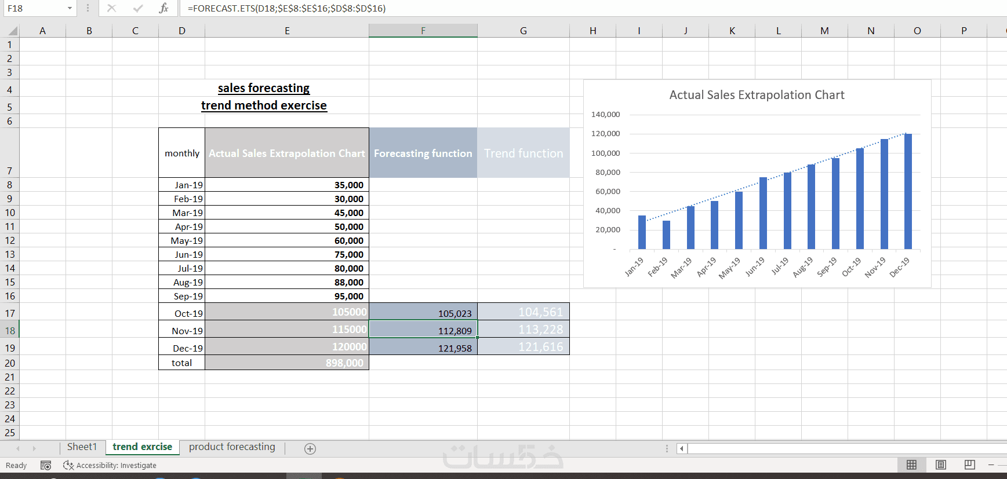Screen dimensions: 1007x479
Task: Select column E header
Action: 287,31
